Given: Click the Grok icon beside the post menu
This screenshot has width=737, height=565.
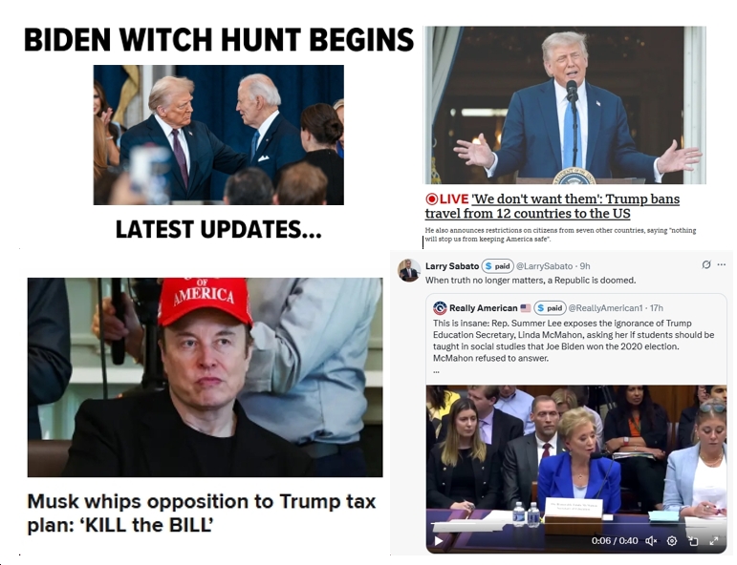Looking at the screenshot, I should click(706, 264).
